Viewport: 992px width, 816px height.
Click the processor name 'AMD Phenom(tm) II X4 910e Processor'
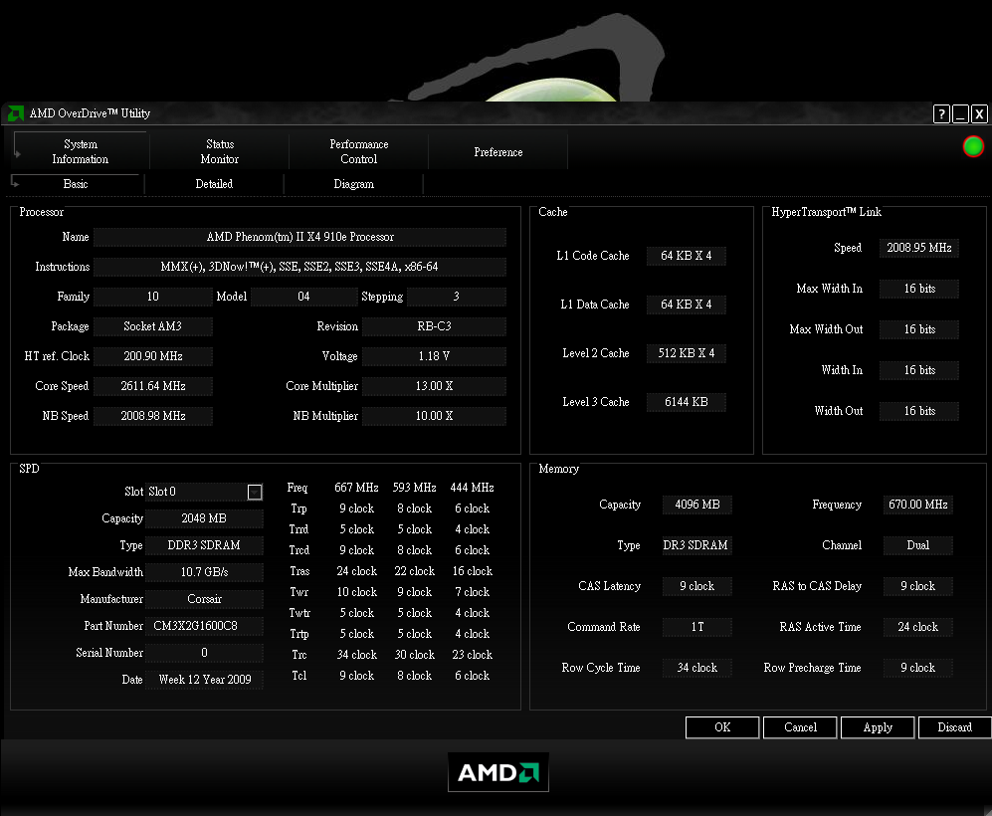pos(299,237)
